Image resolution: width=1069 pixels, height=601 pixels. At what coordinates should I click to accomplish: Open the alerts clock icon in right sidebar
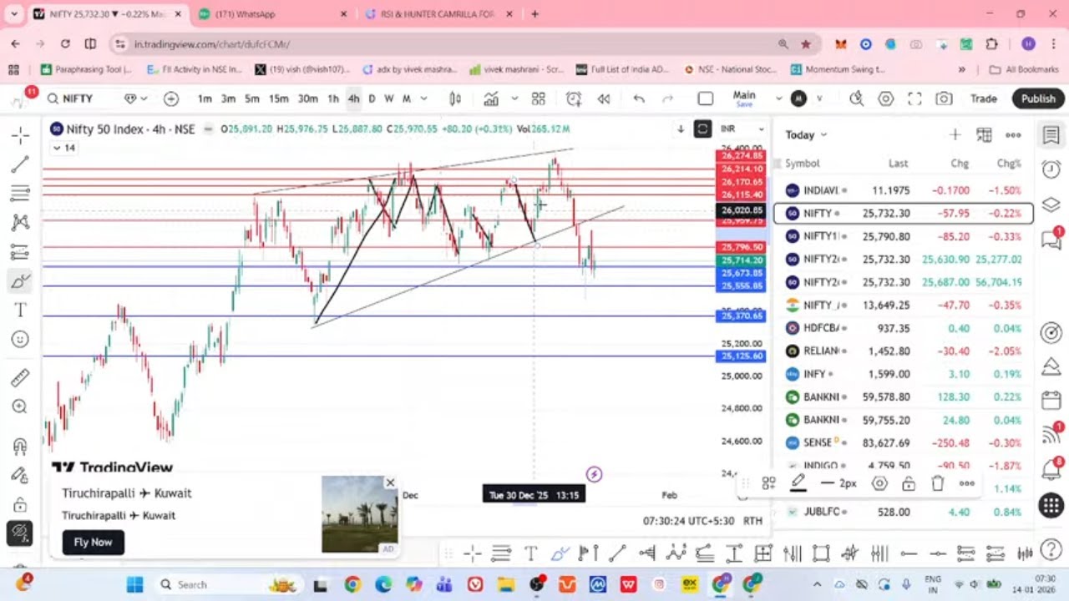[x=1051, y=169]
